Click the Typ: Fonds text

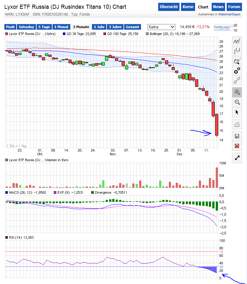(80, 14)
